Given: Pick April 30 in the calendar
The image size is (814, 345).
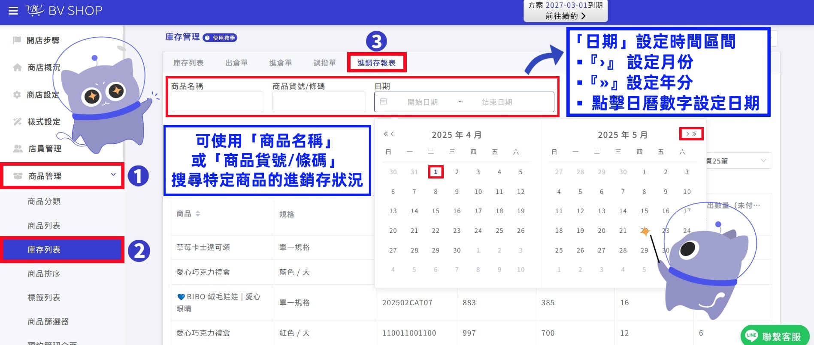Looking at the screenshot, I should coord(457,250).
